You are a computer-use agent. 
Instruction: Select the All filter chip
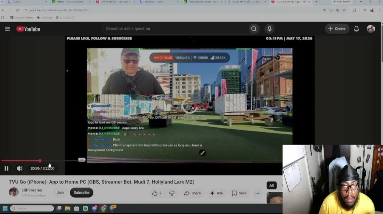[x=271, y=185]
